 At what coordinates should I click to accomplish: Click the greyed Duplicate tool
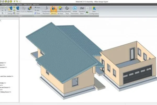[x=24, y=9]
